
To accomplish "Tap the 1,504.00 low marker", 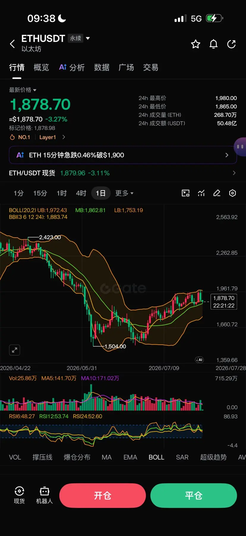I will 115,347.
